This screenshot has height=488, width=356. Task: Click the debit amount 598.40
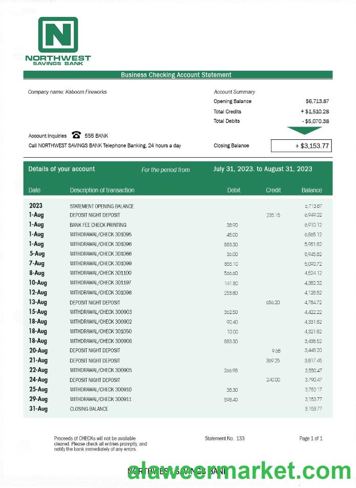(x=231, y=399)
